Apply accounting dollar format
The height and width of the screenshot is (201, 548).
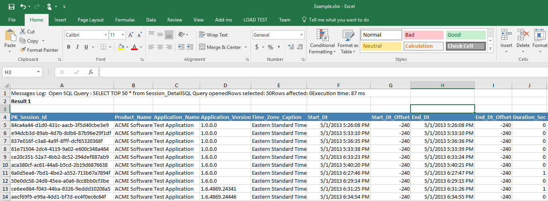pyautogui.click(x=257, y=47)
